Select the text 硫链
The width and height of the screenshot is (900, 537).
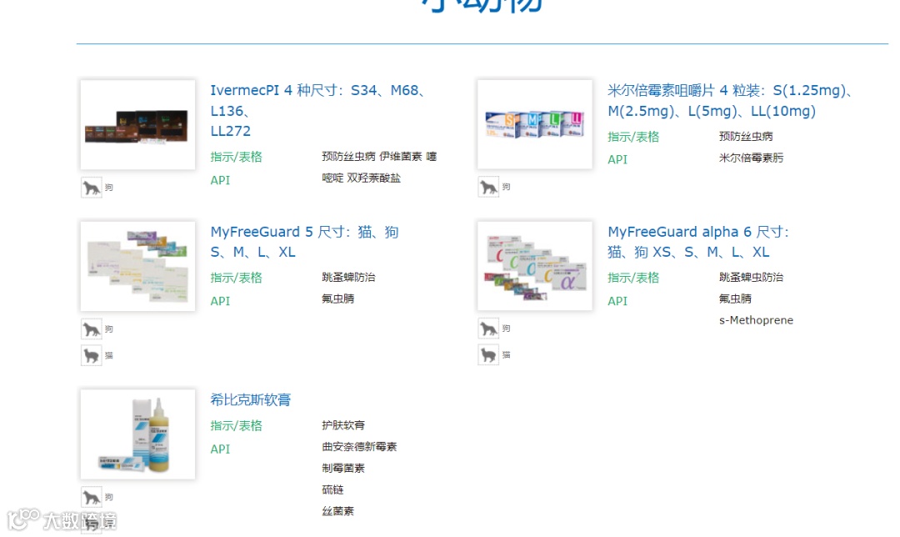(332, 490)
